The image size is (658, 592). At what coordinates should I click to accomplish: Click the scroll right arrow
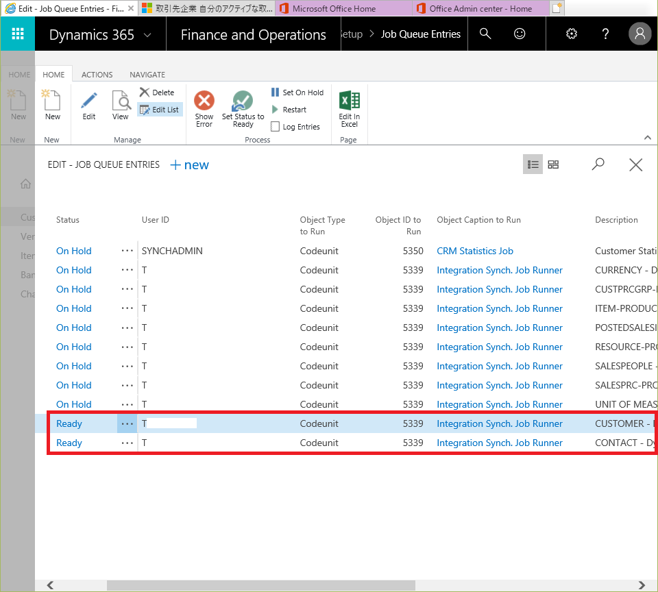pos(642,585)
